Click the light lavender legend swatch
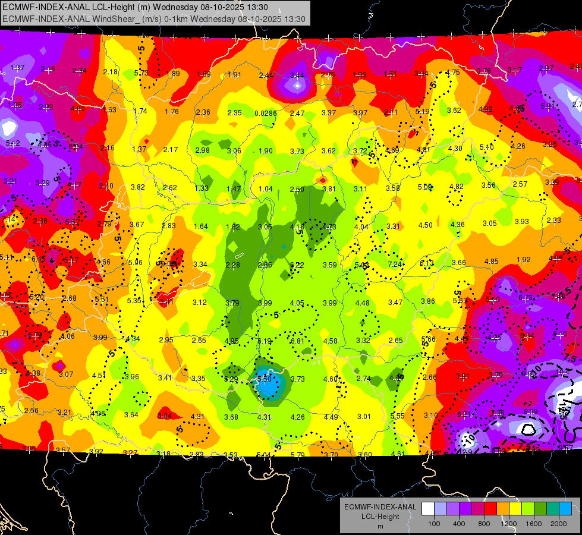This screenshot has width=582, height=535. point(441,508)
